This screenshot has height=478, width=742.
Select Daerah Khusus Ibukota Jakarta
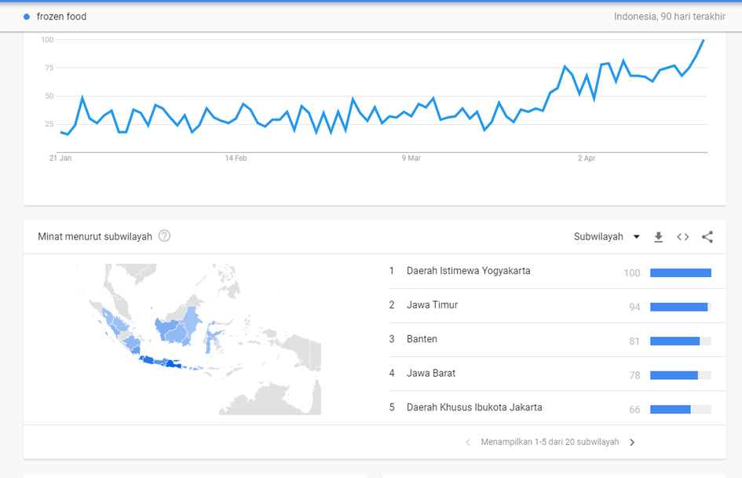(x=474, y=407)
